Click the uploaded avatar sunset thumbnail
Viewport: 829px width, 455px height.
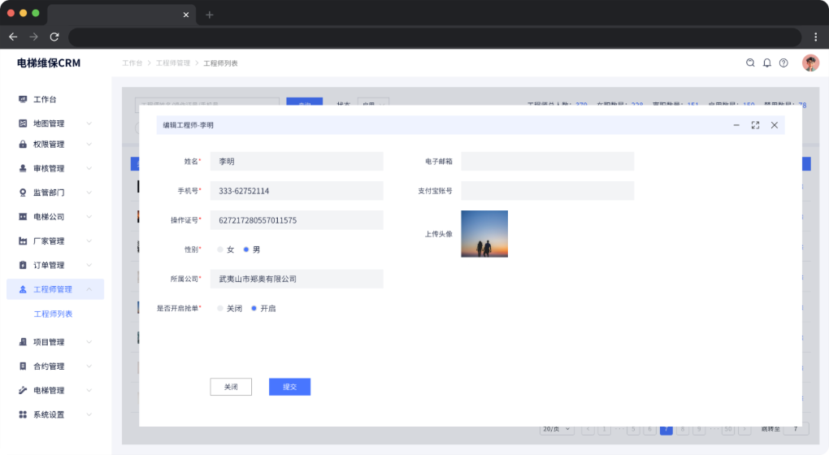[x=484, y=234]
